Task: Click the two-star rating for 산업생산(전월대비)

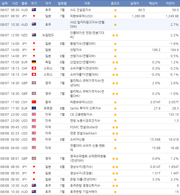Action: point(115,62)
